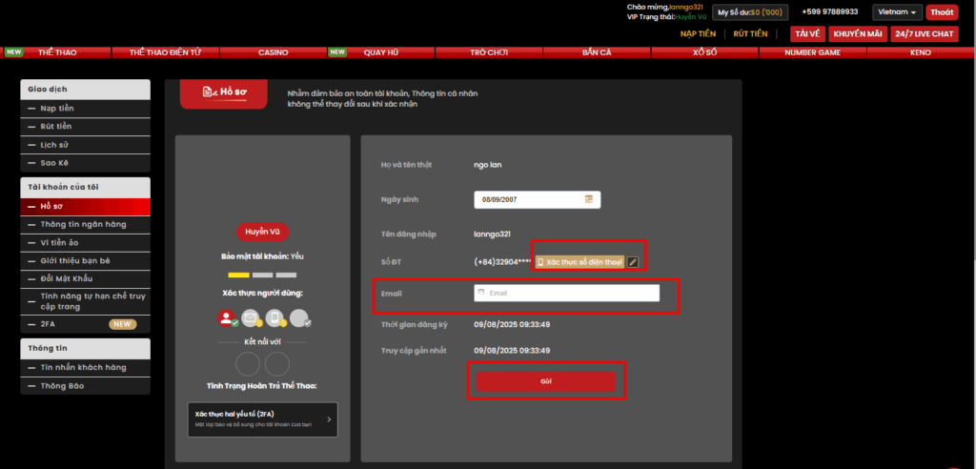Click the My Số dư balance box

pyautogui.click(x=750, y=12)
